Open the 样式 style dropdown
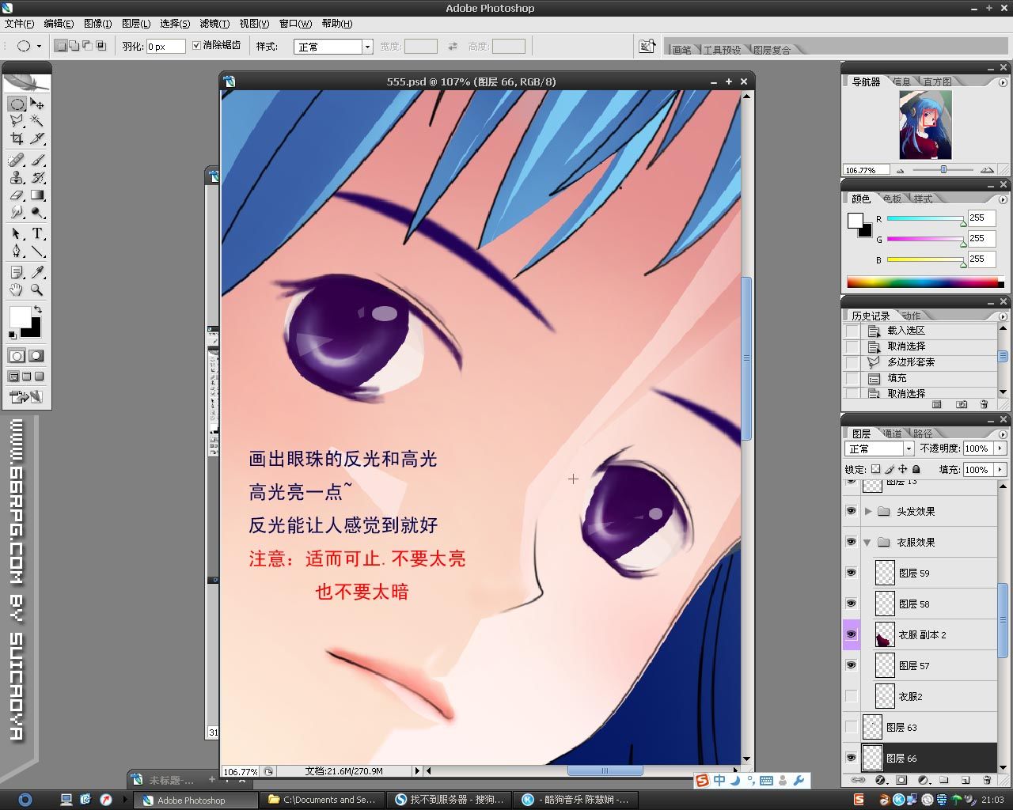Screen dimensions: 1013x810 [333, 47]
